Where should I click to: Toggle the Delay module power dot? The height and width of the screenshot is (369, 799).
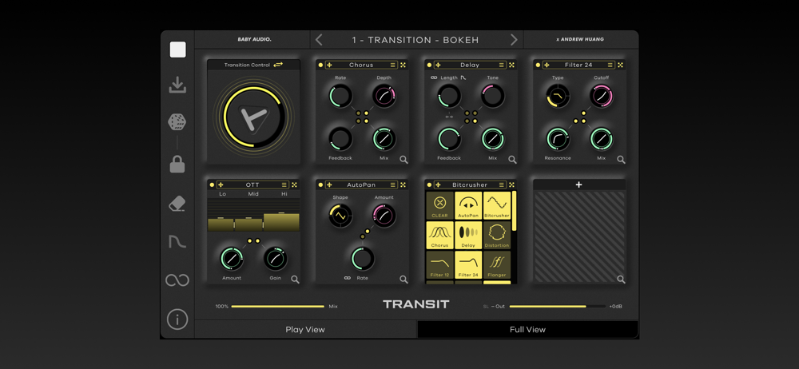429,65
